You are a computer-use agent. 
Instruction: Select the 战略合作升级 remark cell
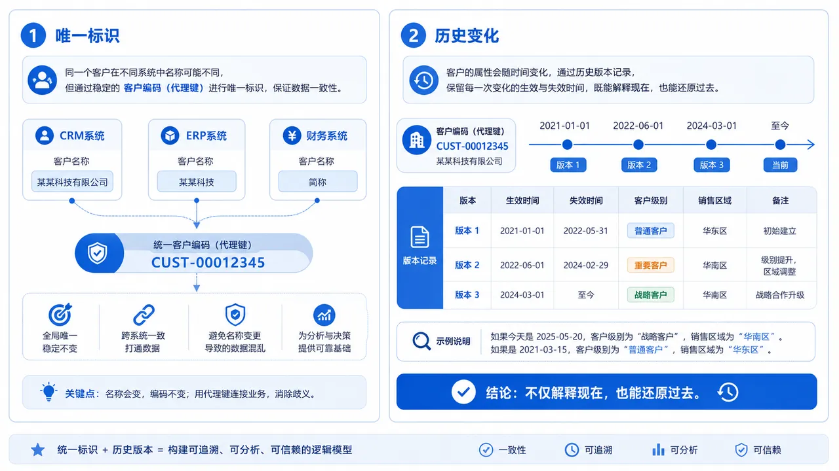pos(780,295)
